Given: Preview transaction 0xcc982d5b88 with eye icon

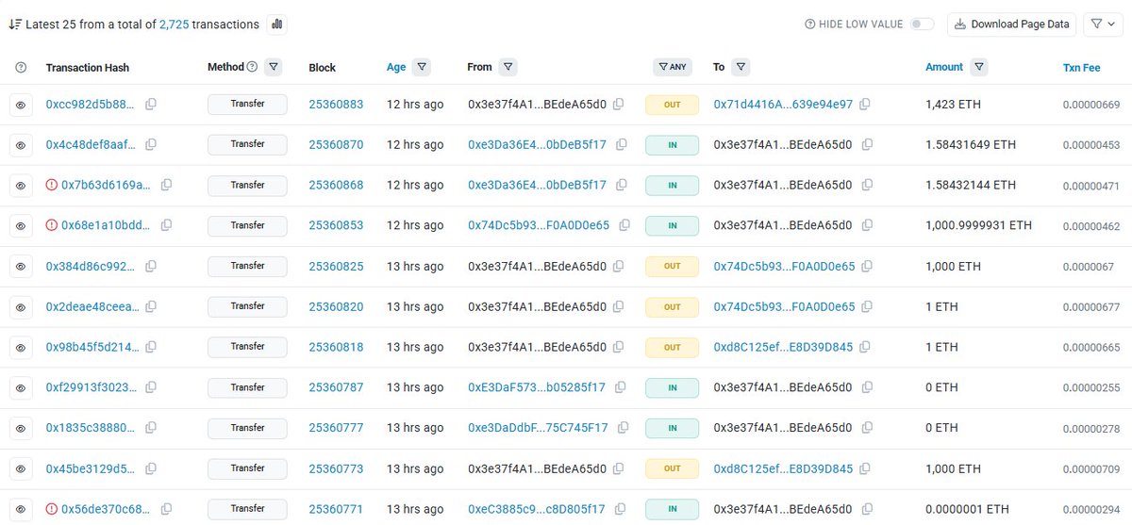Looking at the screenshot, I should 21,104.
